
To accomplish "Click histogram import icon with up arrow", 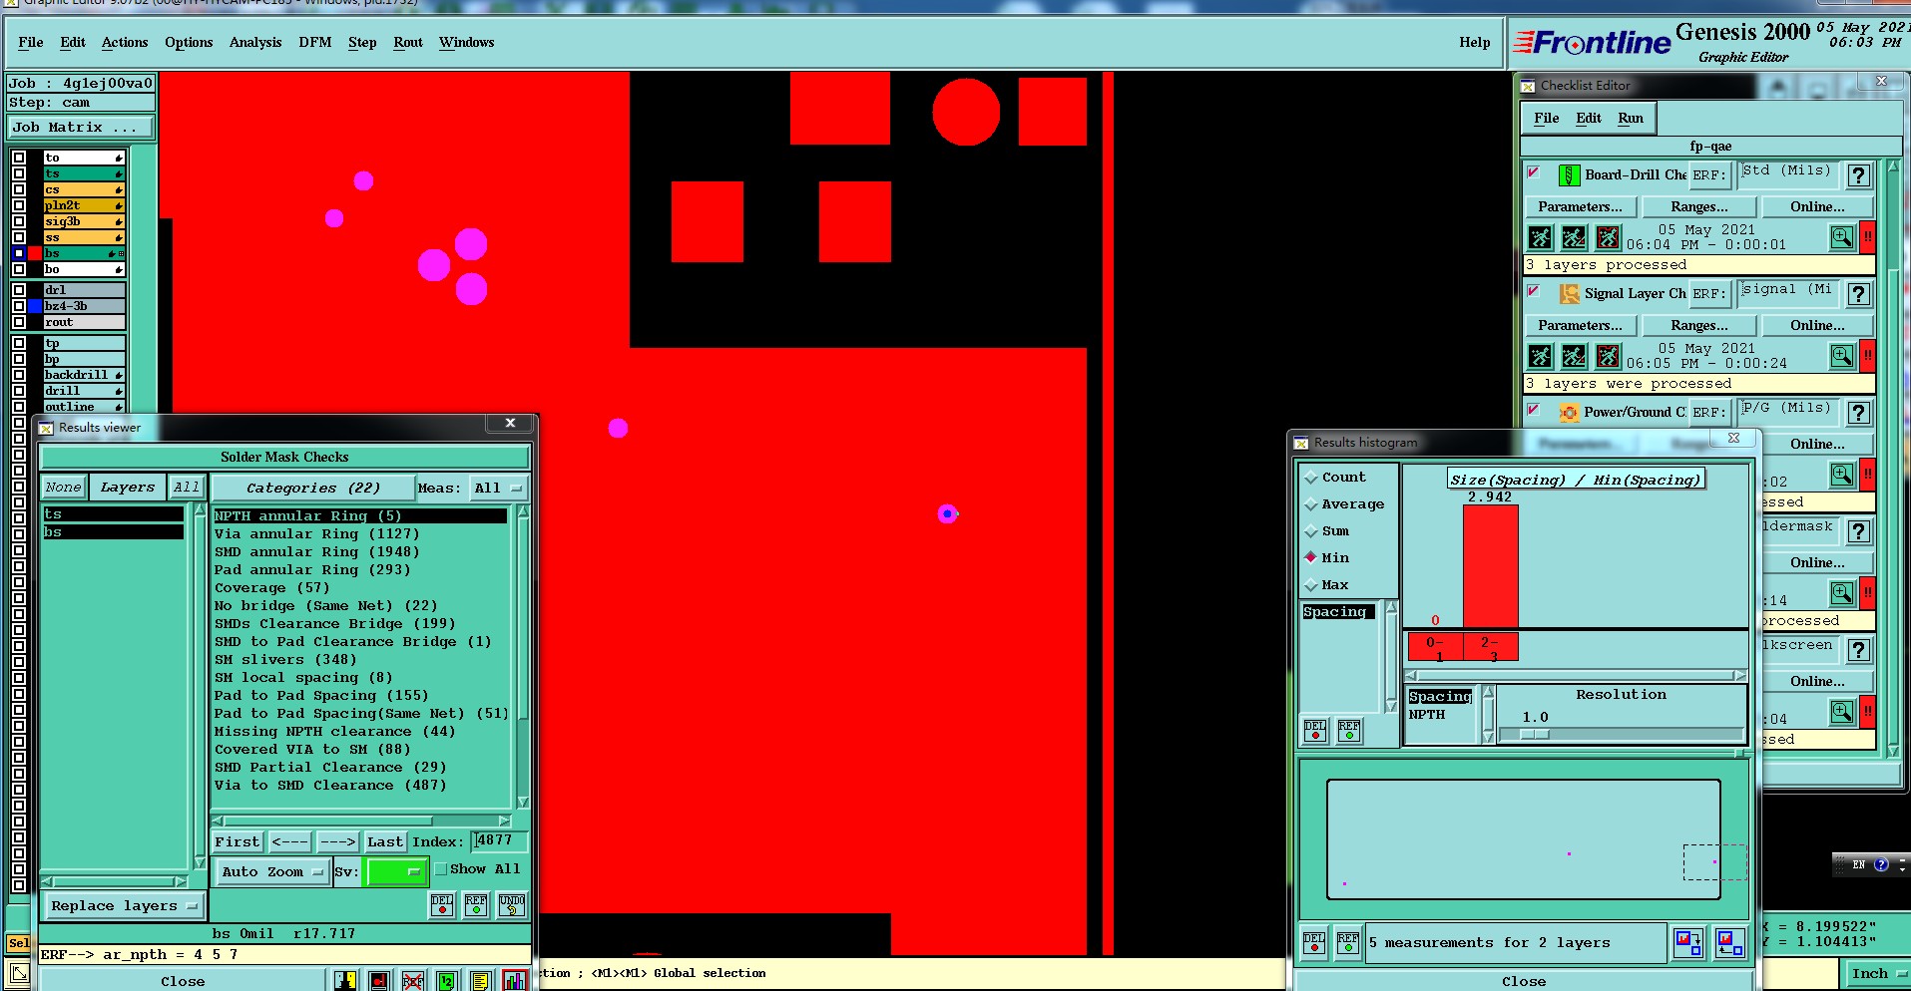I will (1730, 942).
